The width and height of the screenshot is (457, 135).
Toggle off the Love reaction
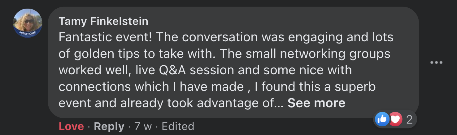(71, 126)
